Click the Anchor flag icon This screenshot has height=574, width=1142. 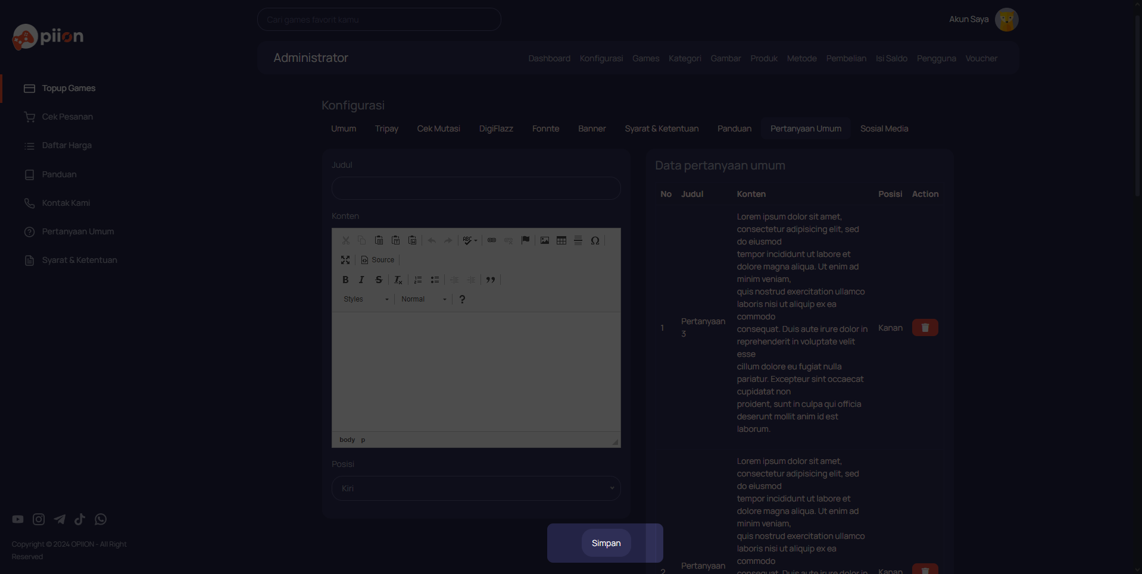tap(525, 240)
